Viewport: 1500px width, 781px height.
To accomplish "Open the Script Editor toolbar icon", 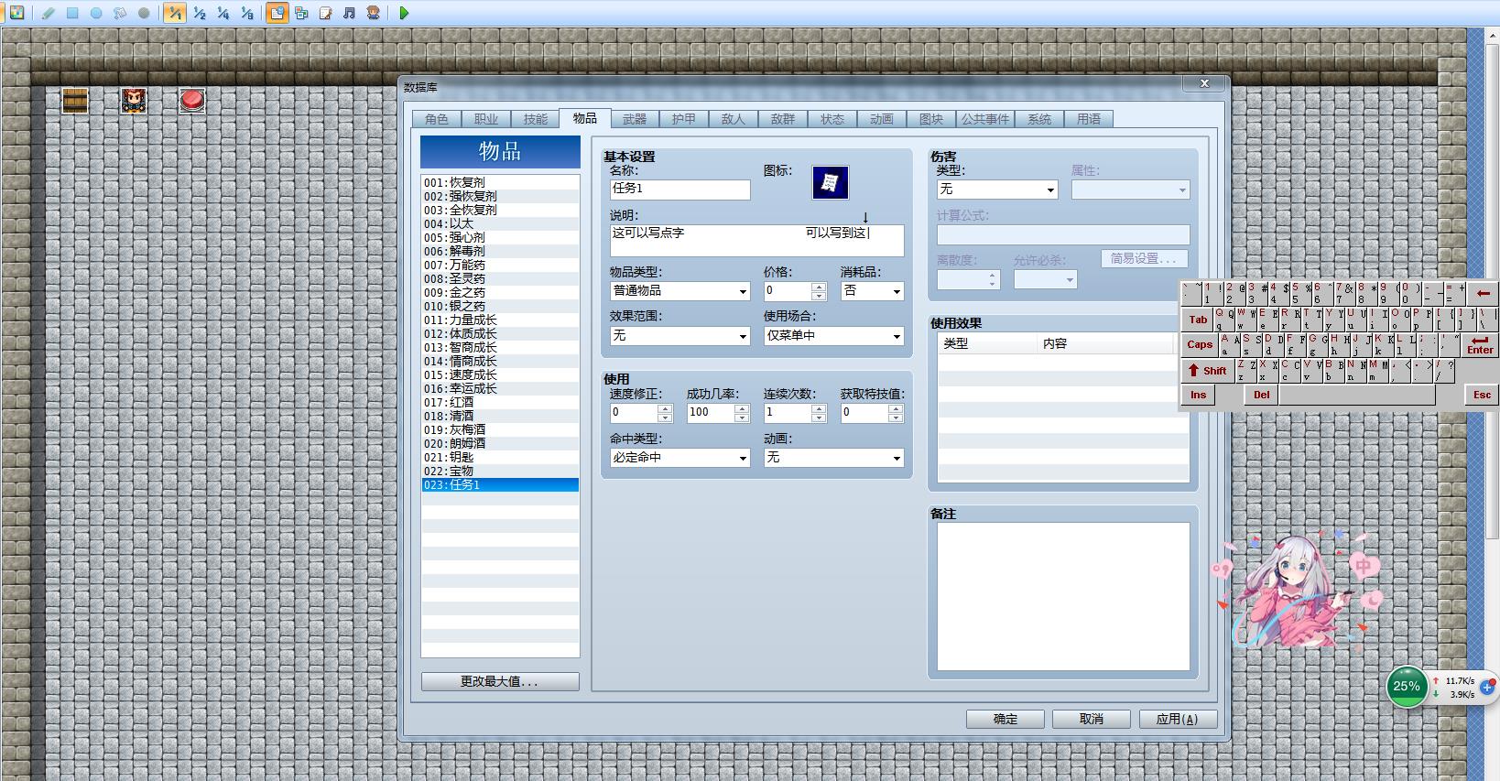I will click(325, 13).
